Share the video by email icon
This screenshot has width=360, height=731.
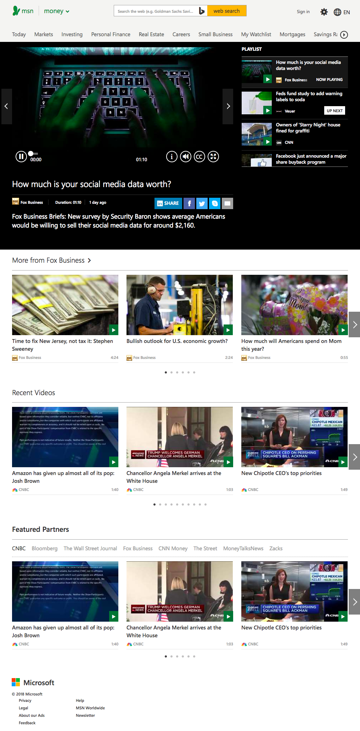pyautogui.click(x=227, y=203)
